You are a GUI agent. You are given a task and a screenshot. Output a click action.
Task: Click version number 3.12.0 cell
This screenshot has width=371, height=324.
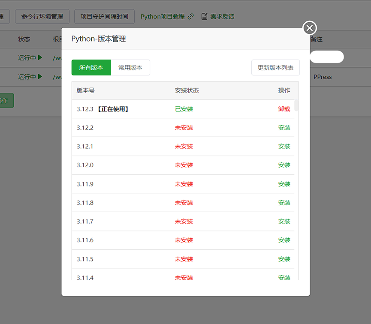tap(85, 165)
